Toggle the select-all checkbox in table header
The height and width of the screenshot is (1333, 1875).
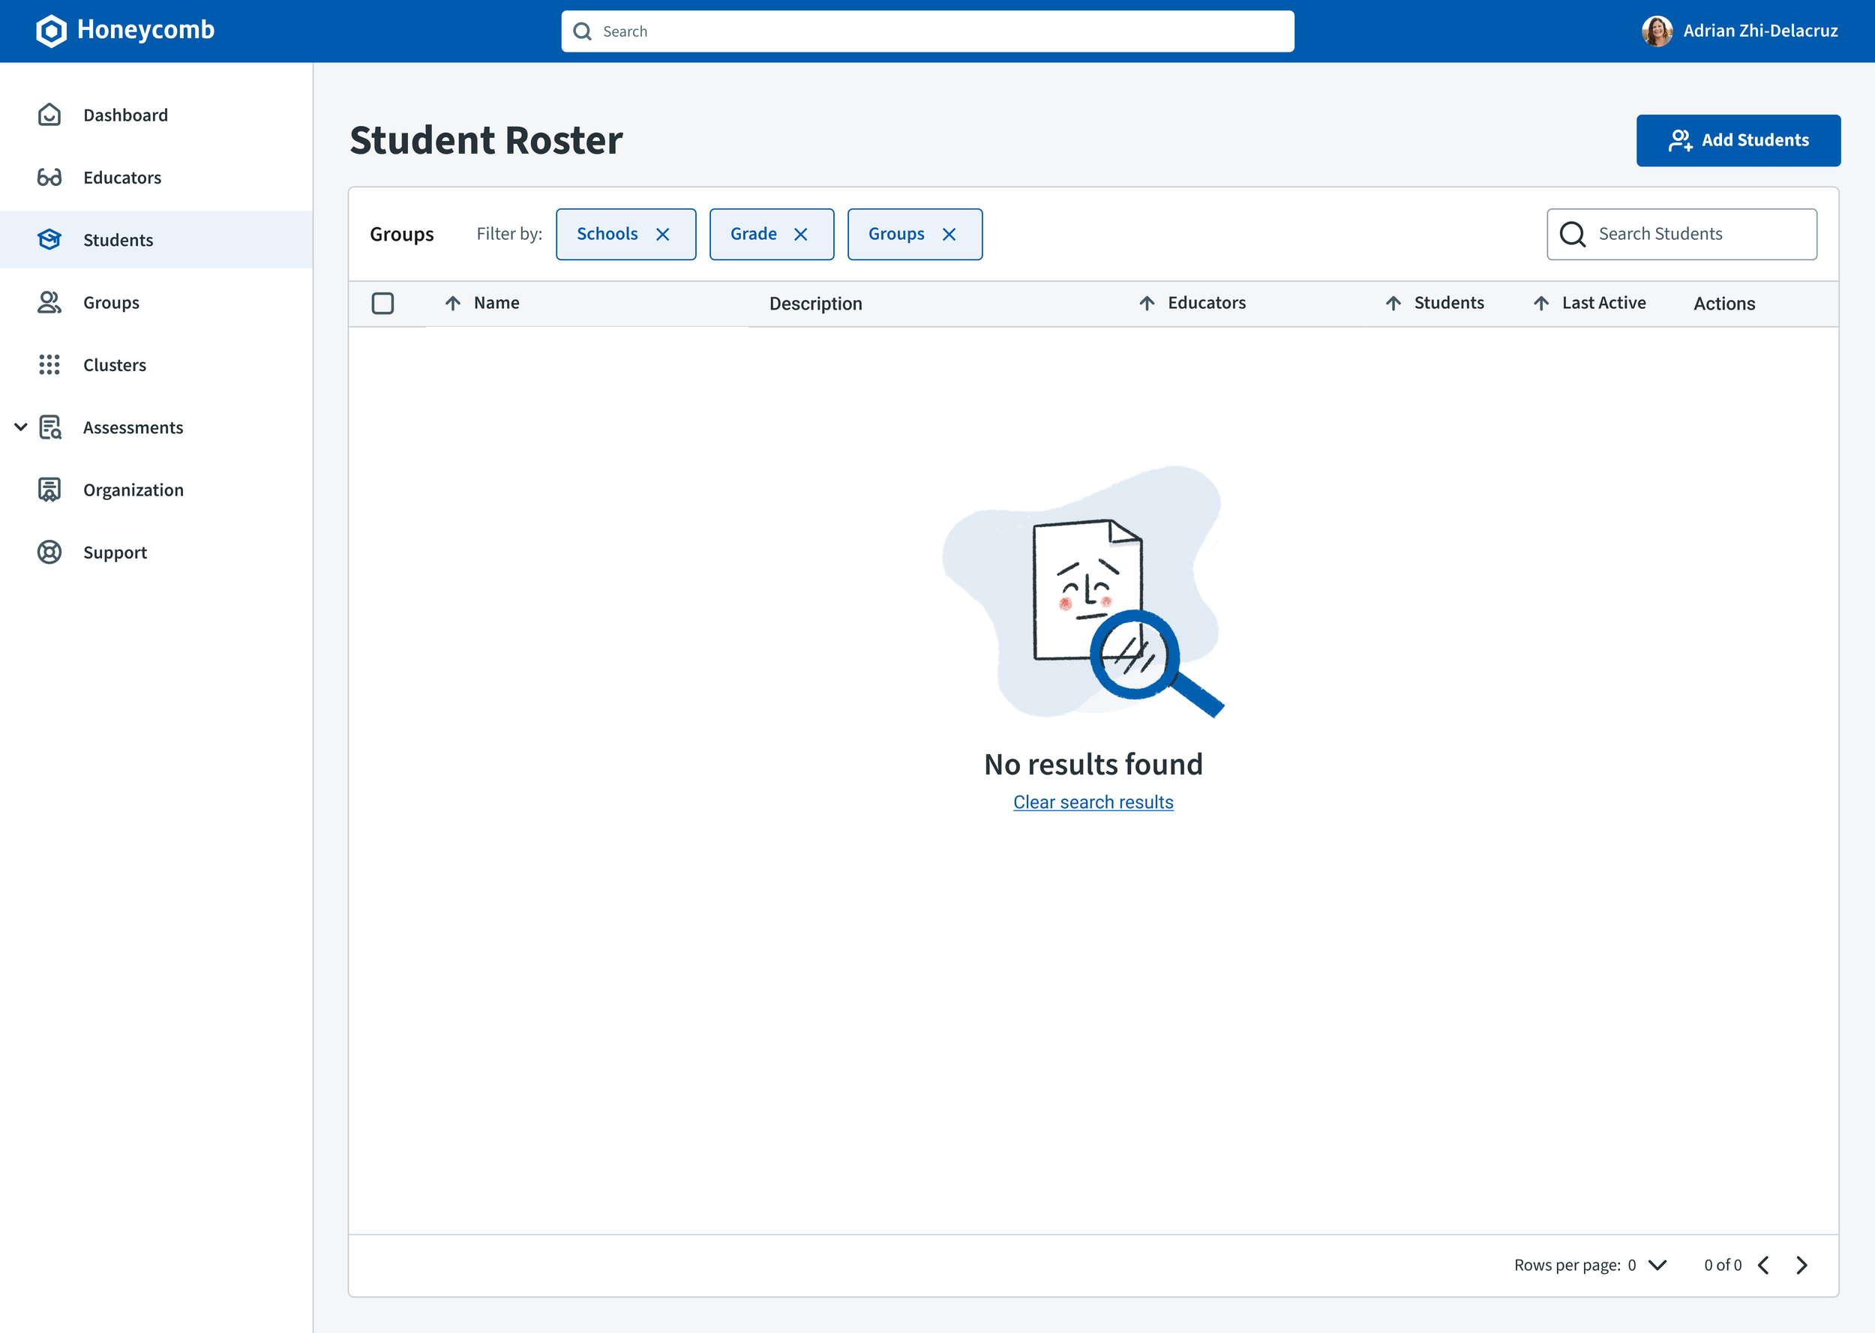coord(382,304)
